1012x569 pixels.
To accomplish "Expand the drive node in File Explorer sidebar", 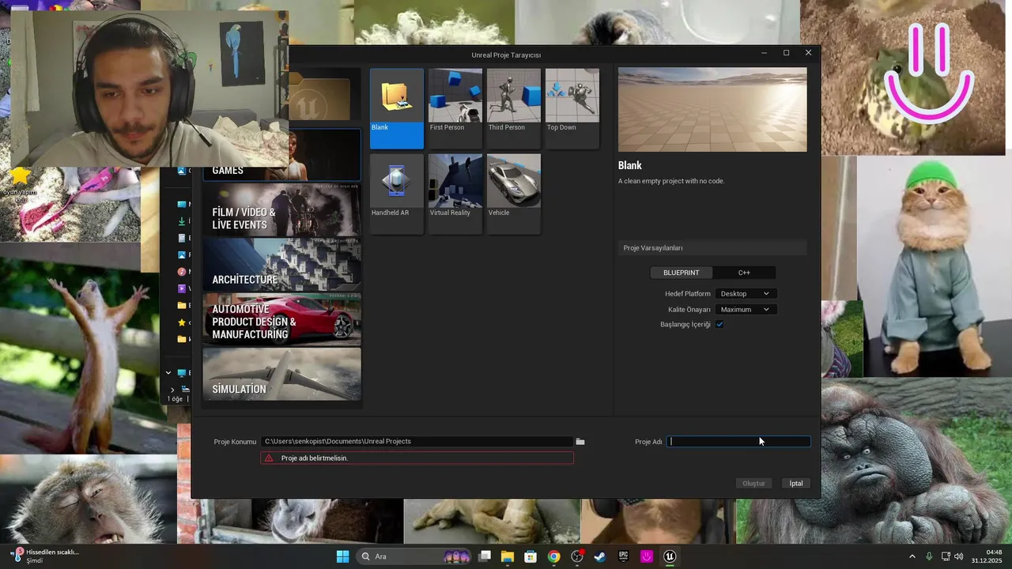I will pos(173,390).
